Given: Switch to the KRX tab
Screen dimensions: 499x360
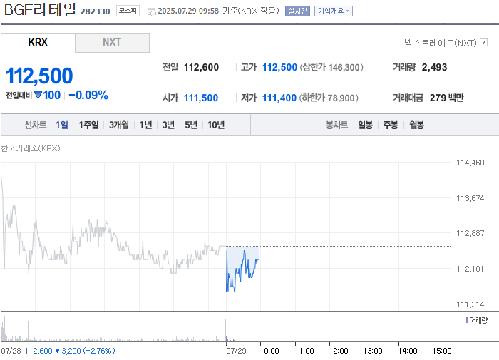Looking at the screenshot, I should (x=38, y=42).
